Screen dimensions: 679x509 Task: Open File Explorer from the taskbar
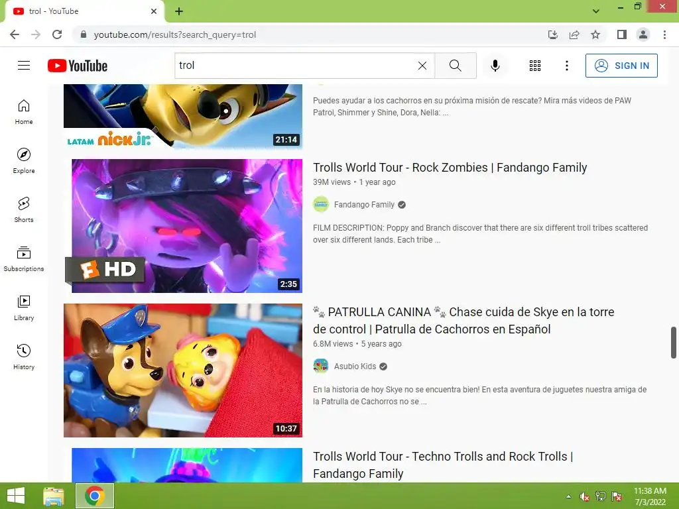54,496
